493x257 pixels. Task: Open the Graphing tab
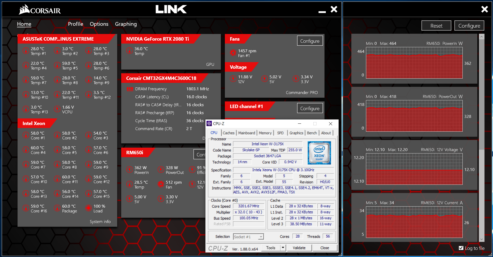point(126,24)
